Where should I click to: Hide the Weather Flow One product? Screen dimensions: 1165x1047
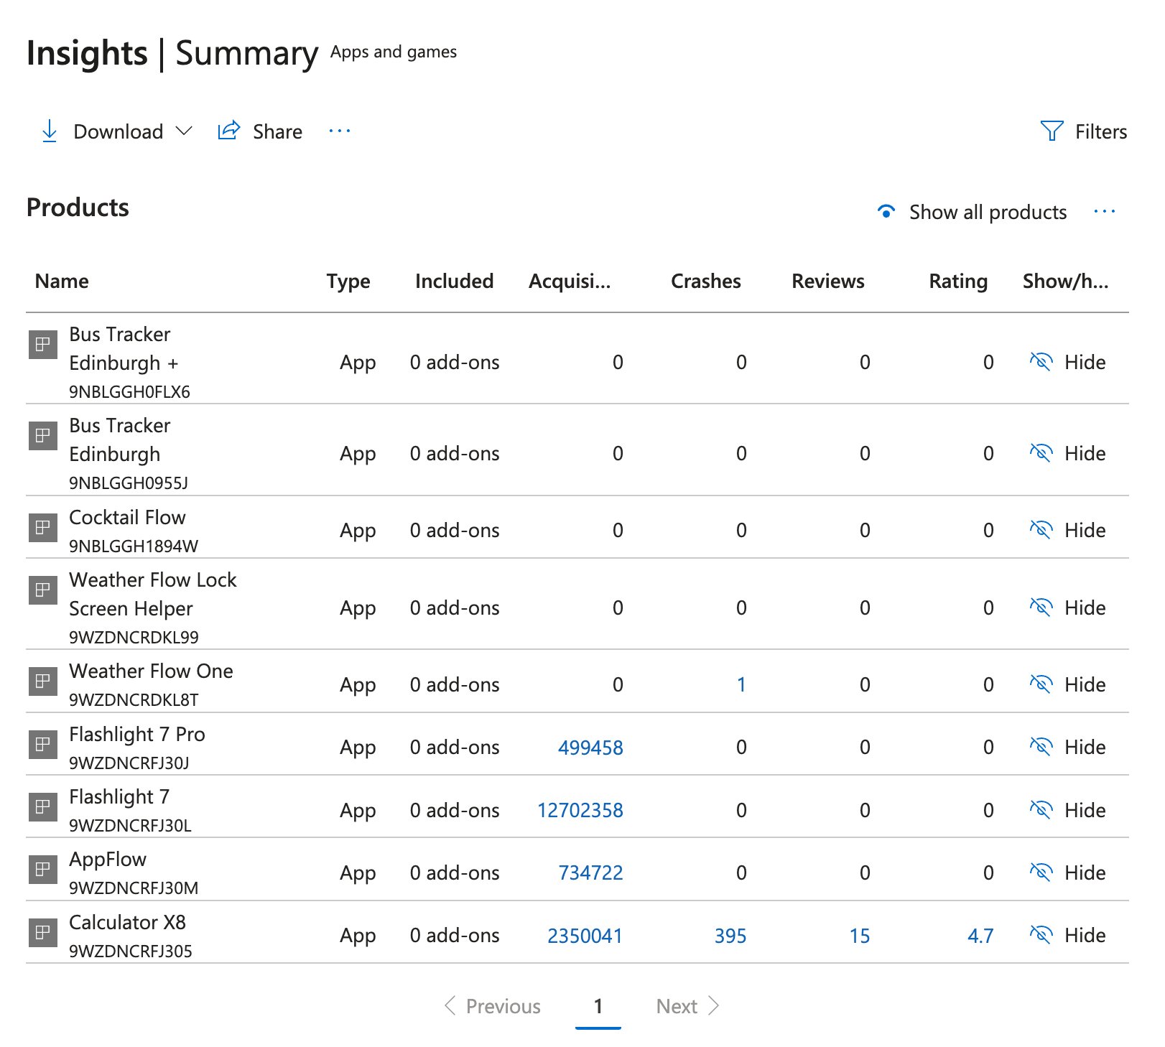(1067, 684)
